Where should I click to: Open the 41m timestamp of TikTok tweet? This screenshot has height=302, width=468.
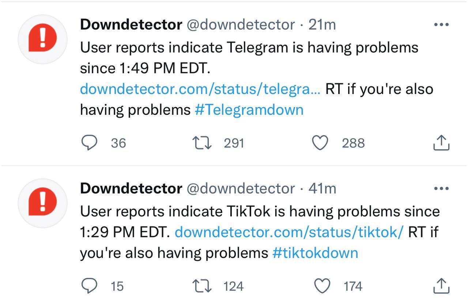[322, 189]
